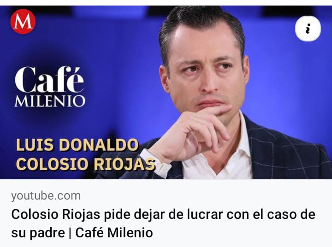Click the white Café Milenio logo

pos(50,87)
